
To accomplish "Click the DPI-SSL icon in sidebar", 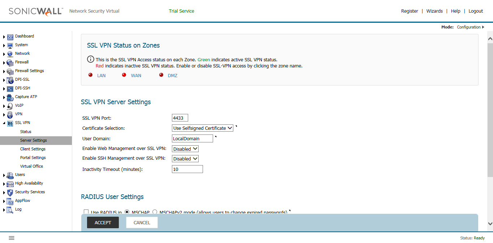I will (10, 79).
